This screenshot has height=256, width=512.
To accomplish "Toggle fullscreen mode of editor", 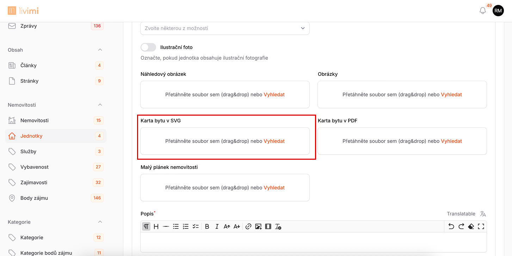I will click(x=481, y=226).
